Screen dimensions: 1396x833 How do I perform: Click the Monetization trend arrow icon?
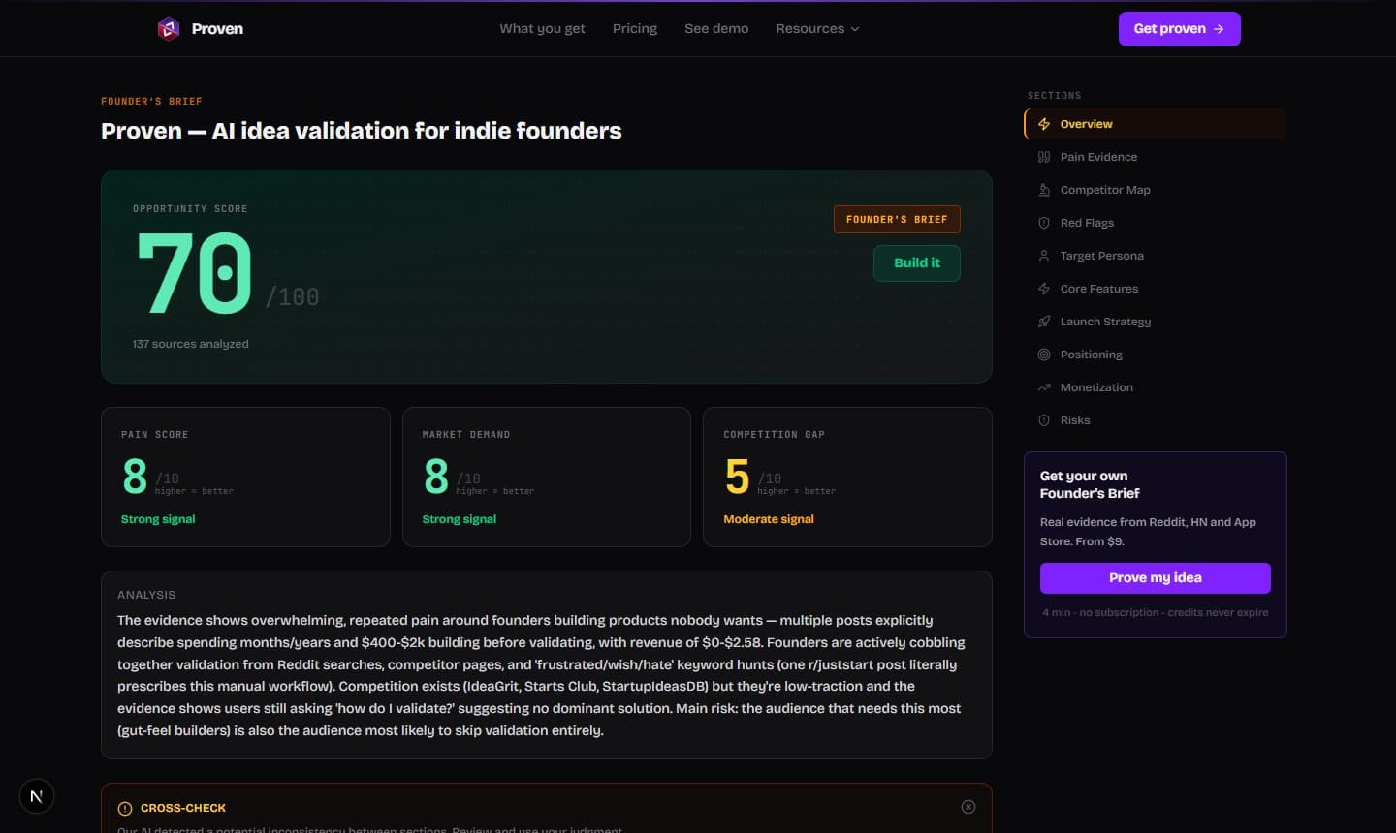pyautogui.click(x=1044, y=387)
